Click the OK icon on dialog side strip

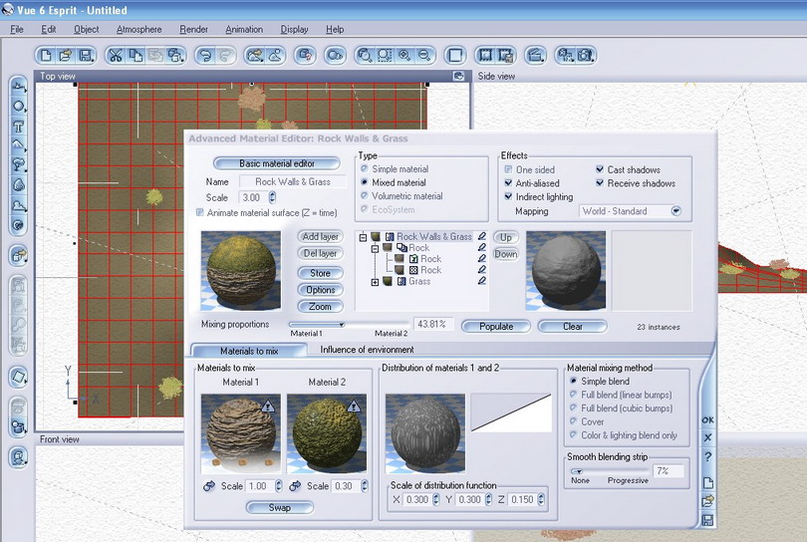click(707, 420)
